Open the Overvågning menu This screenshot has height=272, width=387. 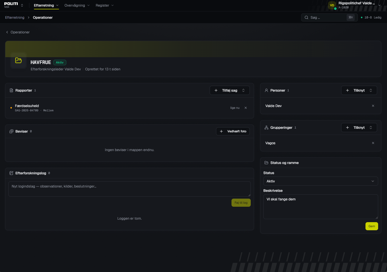[x=77, y=5]
